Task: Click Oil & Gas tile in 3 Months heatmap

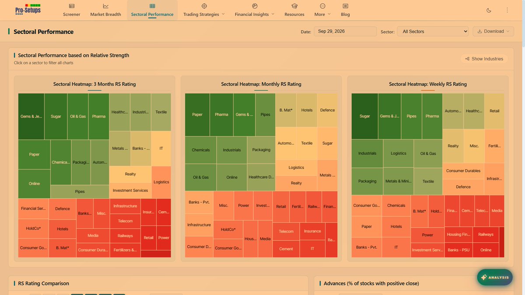Action: (x=78, y=117)
